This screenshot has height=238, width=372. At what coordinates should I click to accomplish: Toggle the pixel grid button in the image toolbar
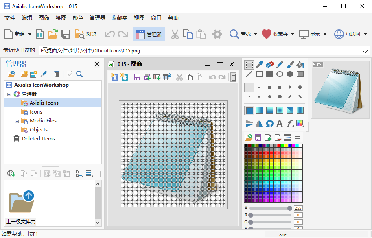pyautogui.click(x=234, y=77)
